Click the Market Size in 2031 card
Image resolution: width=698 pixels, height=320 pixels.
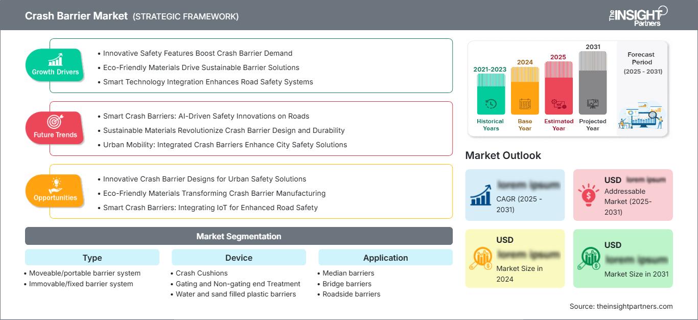pyautogui.click(x=623, y=258)
